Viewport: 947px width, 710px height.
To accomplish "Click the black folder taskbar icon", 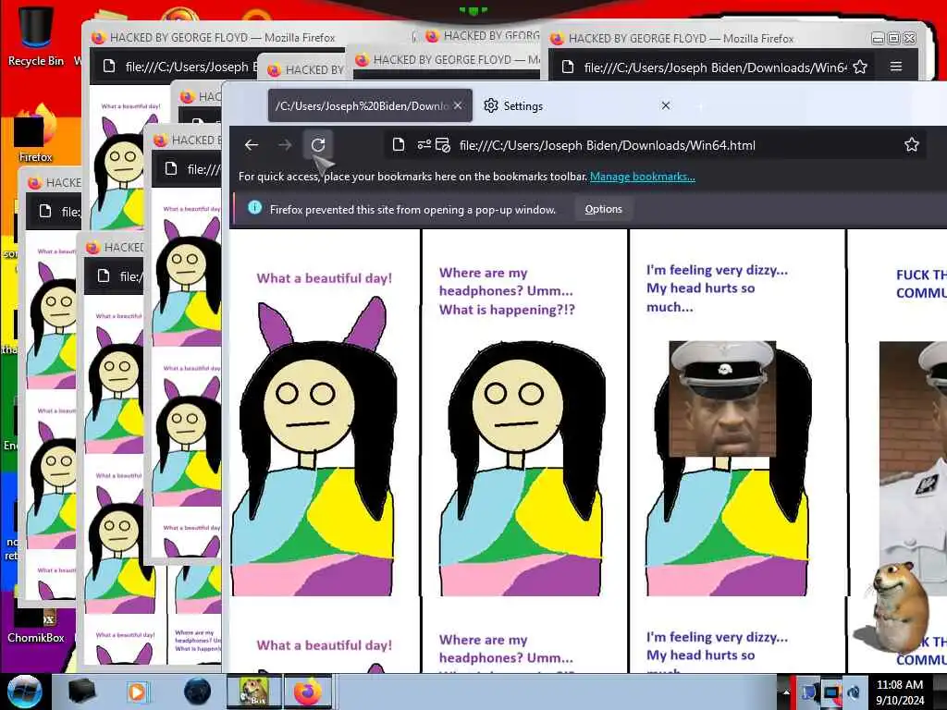I will pyautogui.click(x=81, y=692).
